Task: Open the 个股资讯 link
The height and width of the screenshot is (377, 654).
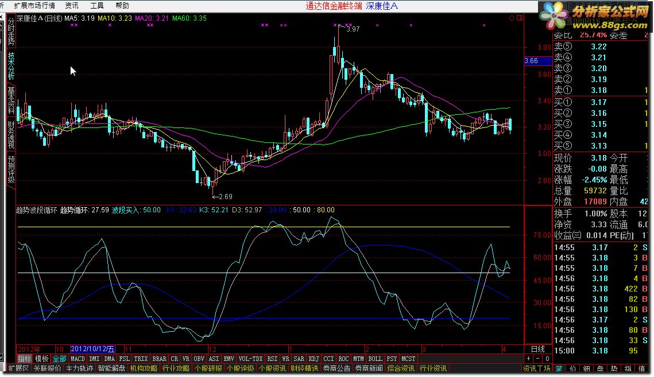Action: (x=272, y=368)
